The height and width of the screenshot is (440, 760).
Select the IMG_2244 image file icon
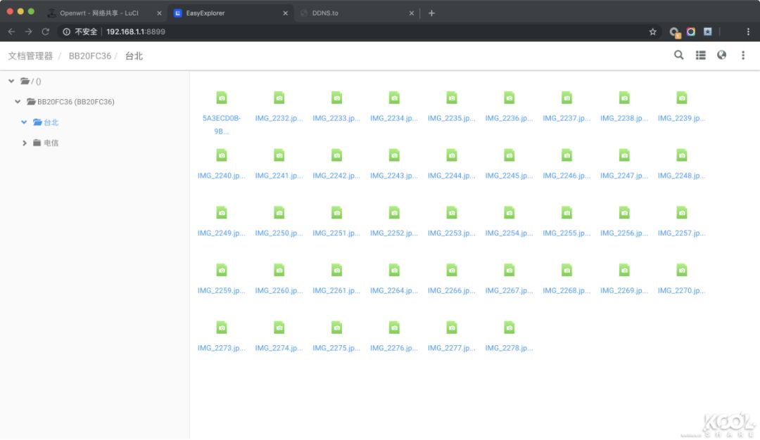click(x=452, y=155)
